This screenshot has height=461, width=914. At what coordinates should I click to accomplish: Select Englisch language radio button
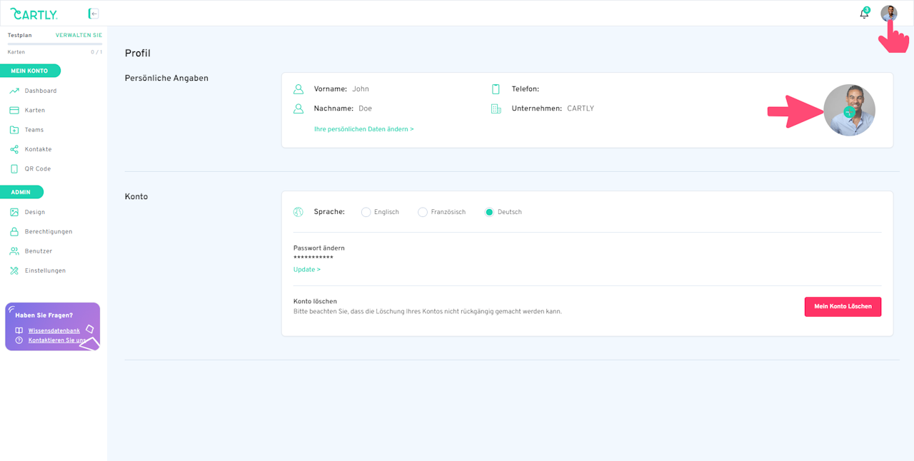[366, 212]
